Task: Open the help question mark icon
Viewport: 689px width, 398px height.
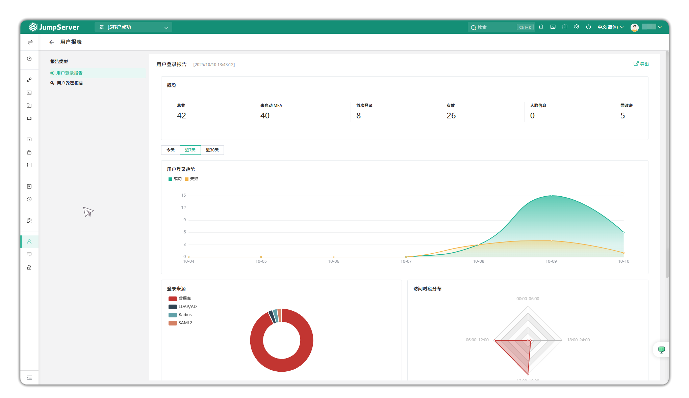Action: 588,27
